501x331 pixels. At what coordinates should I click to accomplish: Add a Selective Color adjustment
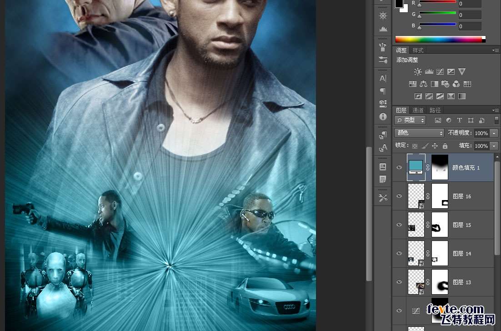click(x=451, y=96)
